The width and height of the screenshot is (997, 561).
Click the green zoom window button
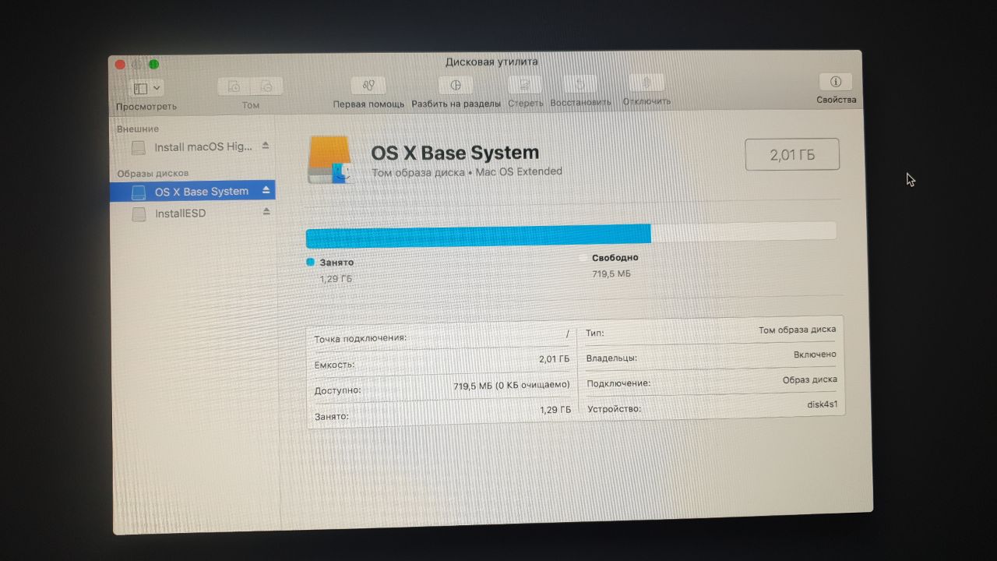(154, 64)
